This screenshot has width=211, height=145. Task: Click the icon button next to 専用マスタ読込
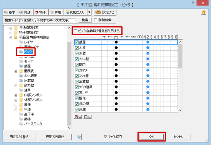click(x=79, y=137)
